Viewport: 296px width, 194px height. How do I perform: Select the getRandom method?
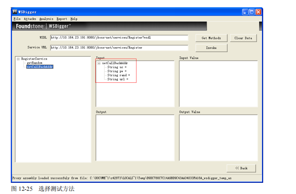(34, 63)
